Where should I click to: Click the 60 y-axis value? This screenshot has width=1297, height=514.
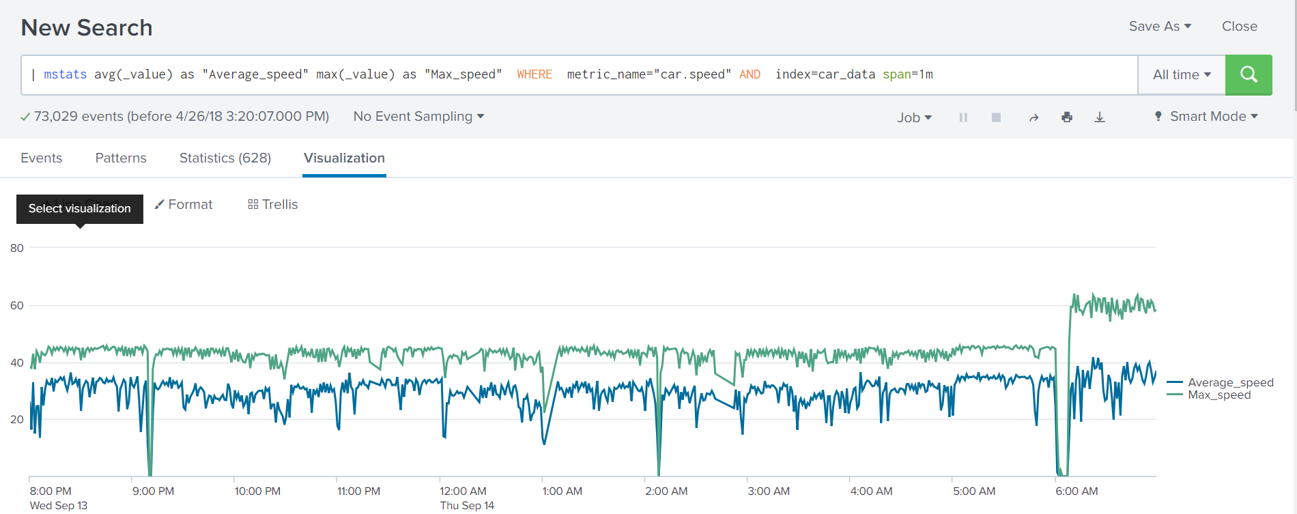[x=17, y=305]
